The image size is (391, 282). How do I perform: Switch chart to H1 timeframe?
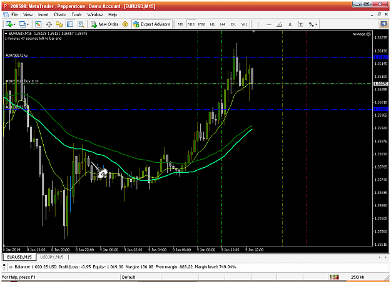tap(212, 24)
